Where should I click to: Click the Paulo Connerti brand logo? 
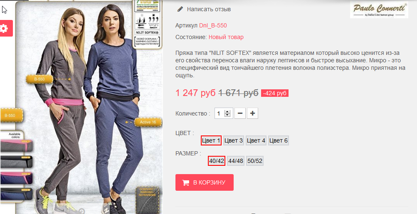(x=379, y=10)
